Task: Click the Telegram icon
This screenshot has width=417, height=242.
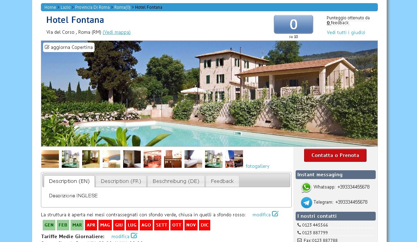Action: [306, 203]
